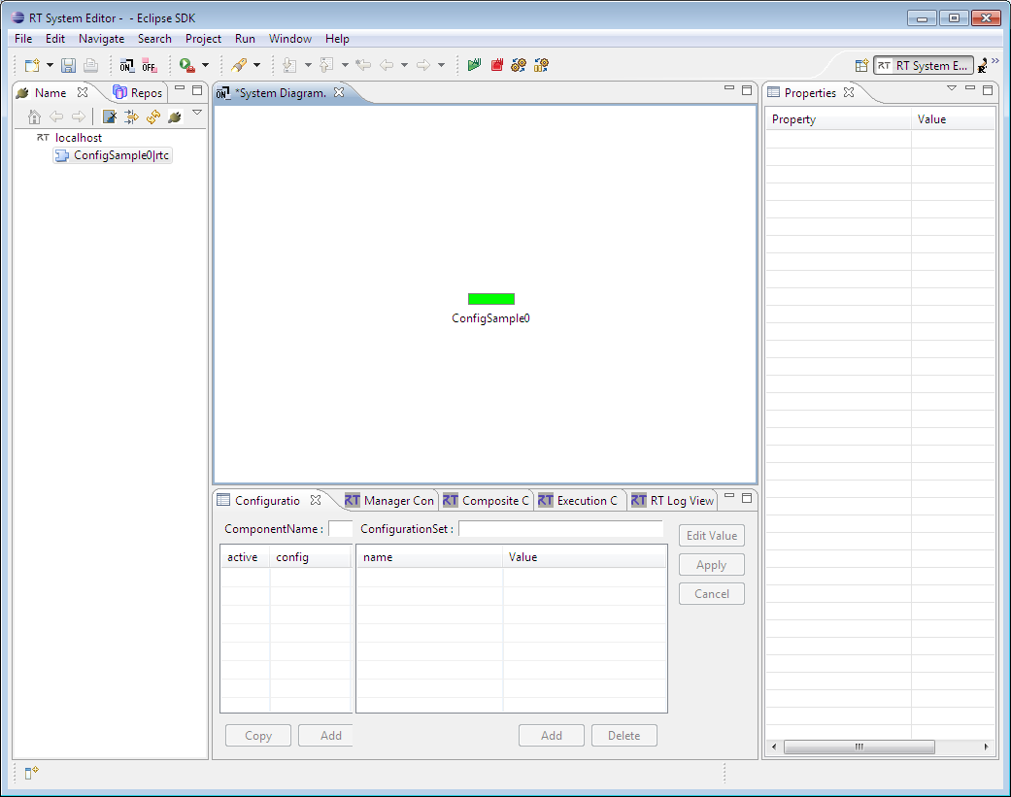The image size is (1011, 797).
Task: Open the Navigate menu
Action: 101,39
